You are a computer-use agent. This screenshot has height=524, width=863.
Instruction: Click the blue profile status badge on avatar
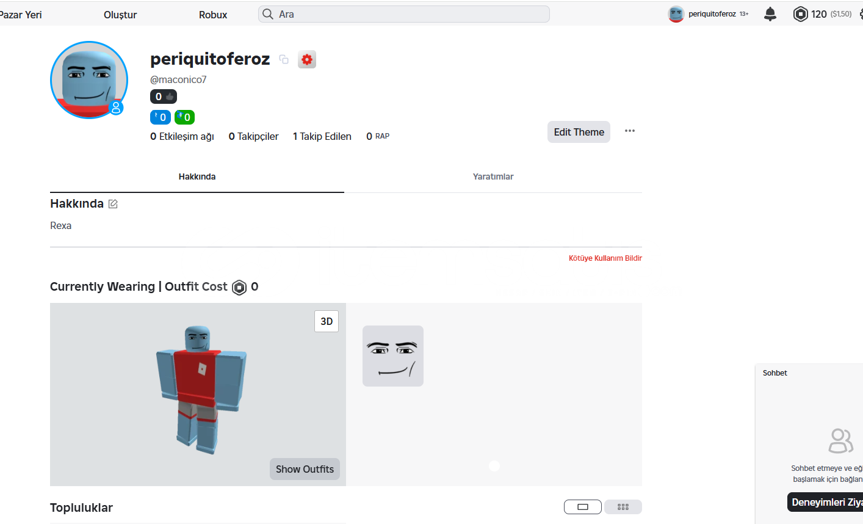tap(116, 108)
